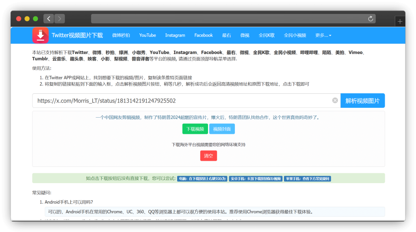Go forward with the browser forward arrow

[59, 19]
